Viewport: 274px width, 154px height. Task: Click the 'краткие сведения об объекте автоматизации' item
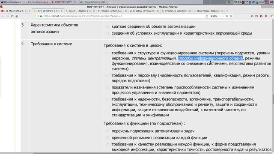(153, 27)
